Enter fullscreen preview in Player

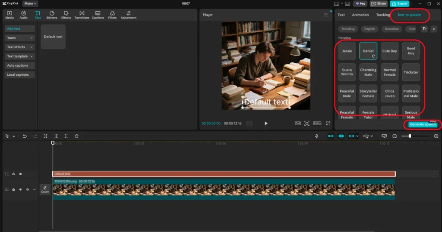[328, 124]
